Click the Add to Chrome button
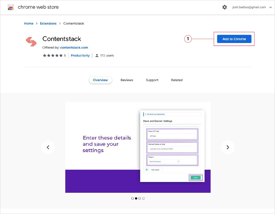The image size is (275, 214). click(x=234, y=39)
